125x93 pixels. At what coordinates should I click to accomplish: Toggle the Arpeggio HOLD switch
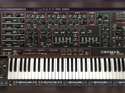[9, 53]
